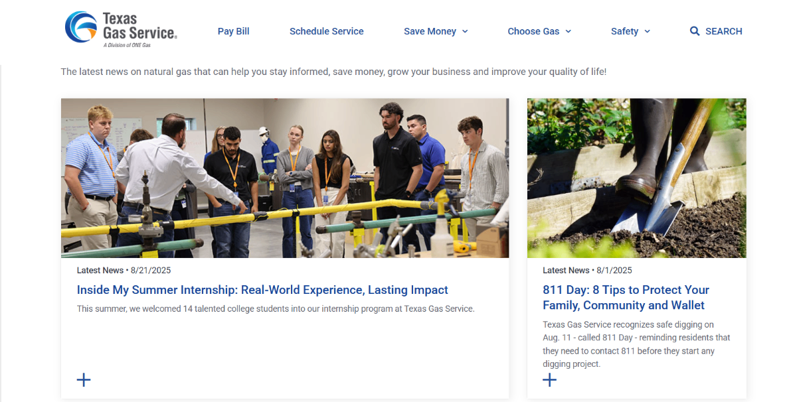Screen dimensions: 797x402
Task: Click the shovel digging photo thumbnail
Action: (x=636, y=178)
